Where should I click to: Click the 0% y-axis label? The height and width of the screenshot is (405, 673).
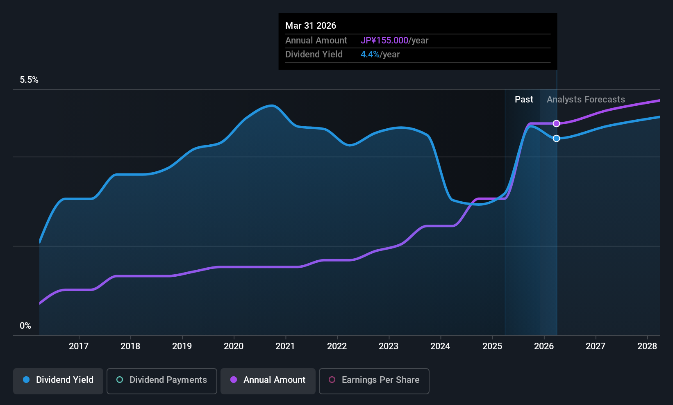pyautogui.click(x=25, y=326)
